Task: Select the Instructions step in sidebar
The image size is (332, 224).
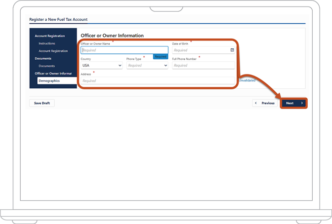Action: pyautogui.click(x=47, y=43)
